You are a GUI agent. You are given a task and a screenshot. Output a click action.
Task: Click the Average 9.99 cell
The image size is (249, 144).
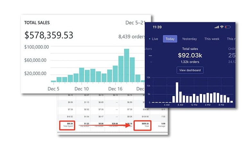tap(162, 125)
